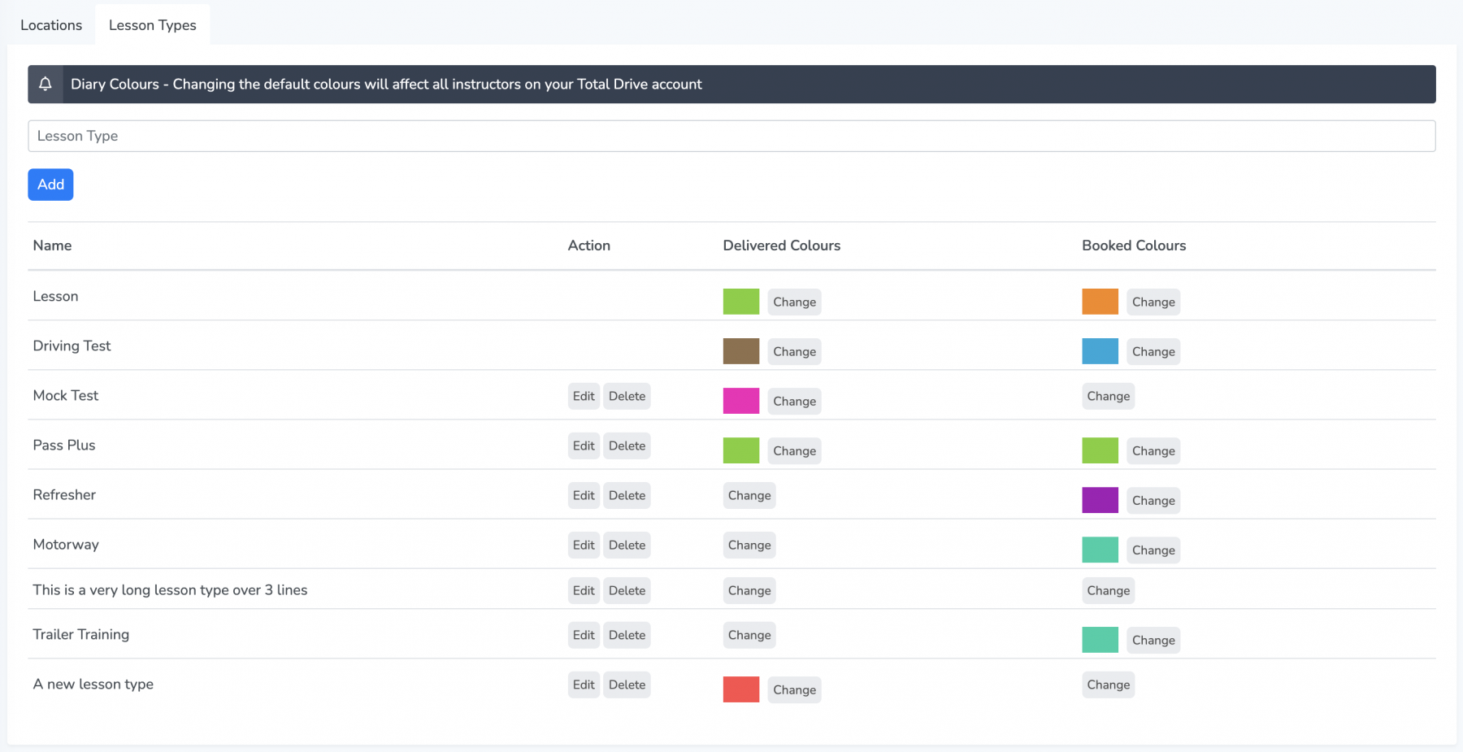This screenshot has height=752, width=1463.
Task: Delete A new lesson type row
Action: 627,685
